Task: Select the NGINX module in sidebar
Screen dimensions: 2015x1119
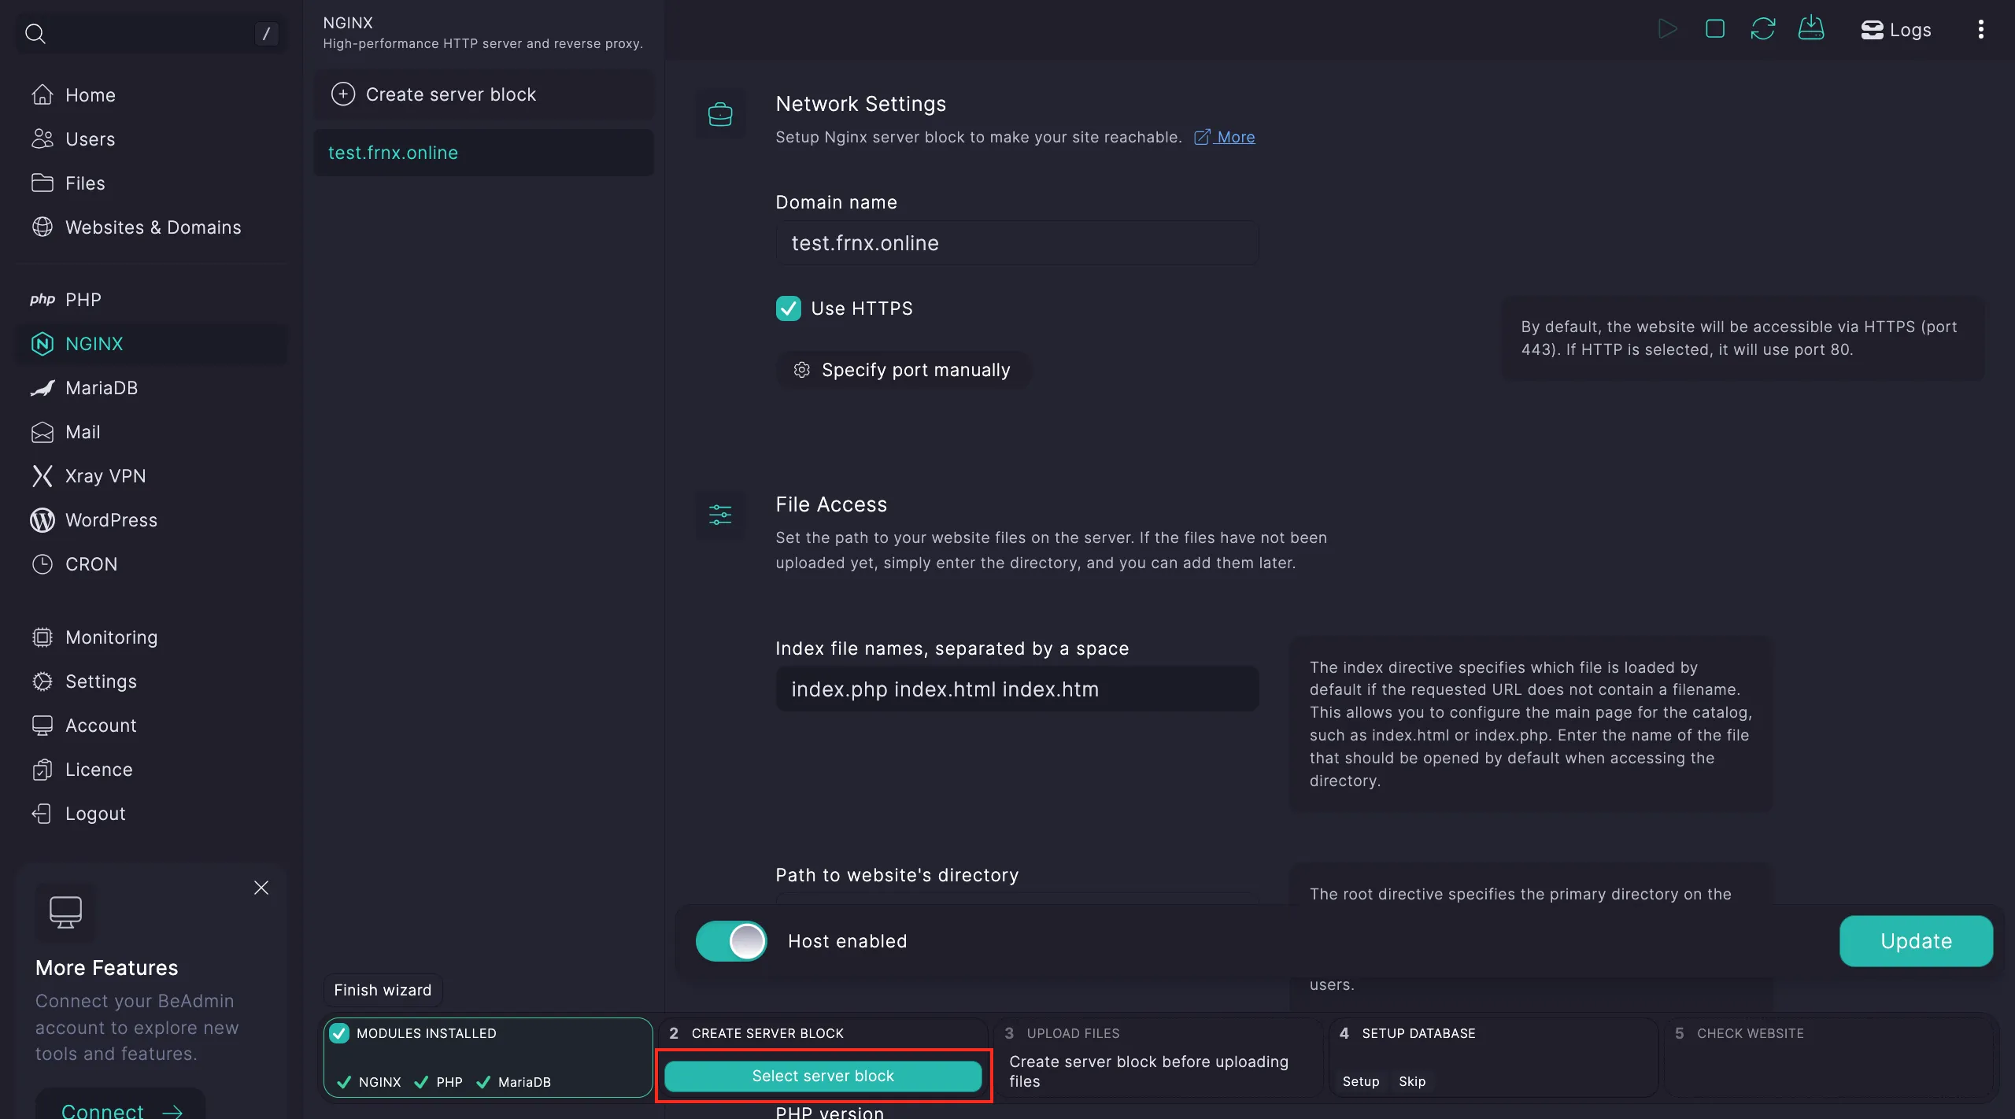Action: coord(153,344)
